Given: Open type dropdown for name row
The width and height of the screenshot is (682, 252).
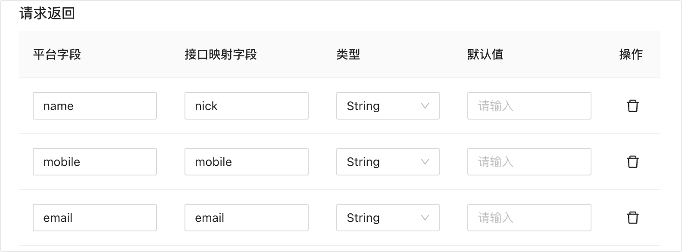Looking at the screenshot, I should [388, 106].
